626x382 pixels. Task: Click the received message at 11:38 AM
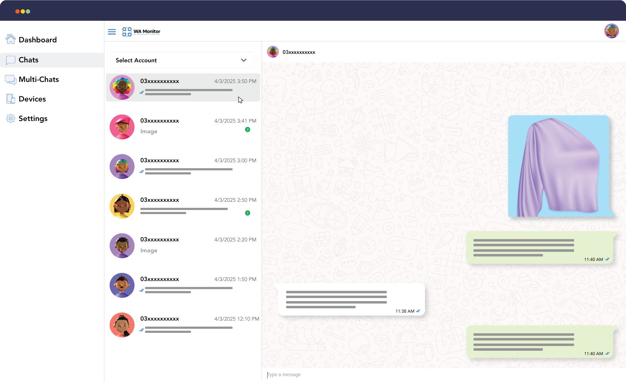pyautogui.click(x=351, y=300)
